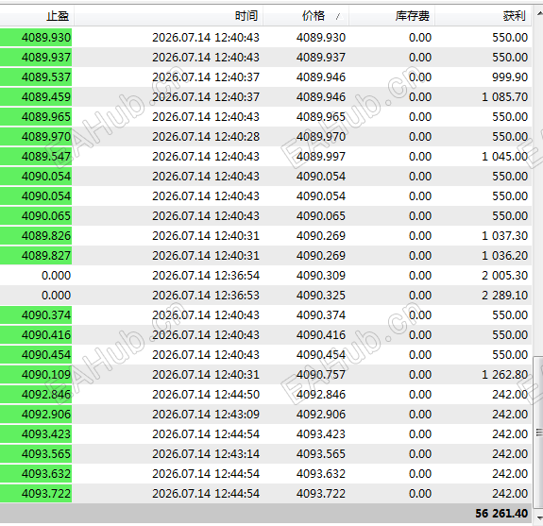Select profit value 2 289.10
The height and width of the screenshot is (526, 543).
[505, 296]
